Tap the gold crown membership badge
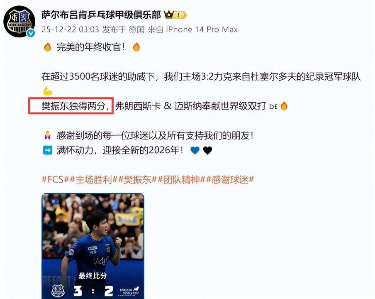The height and width of the screenshot is (299, 375). tap(175, 15)
